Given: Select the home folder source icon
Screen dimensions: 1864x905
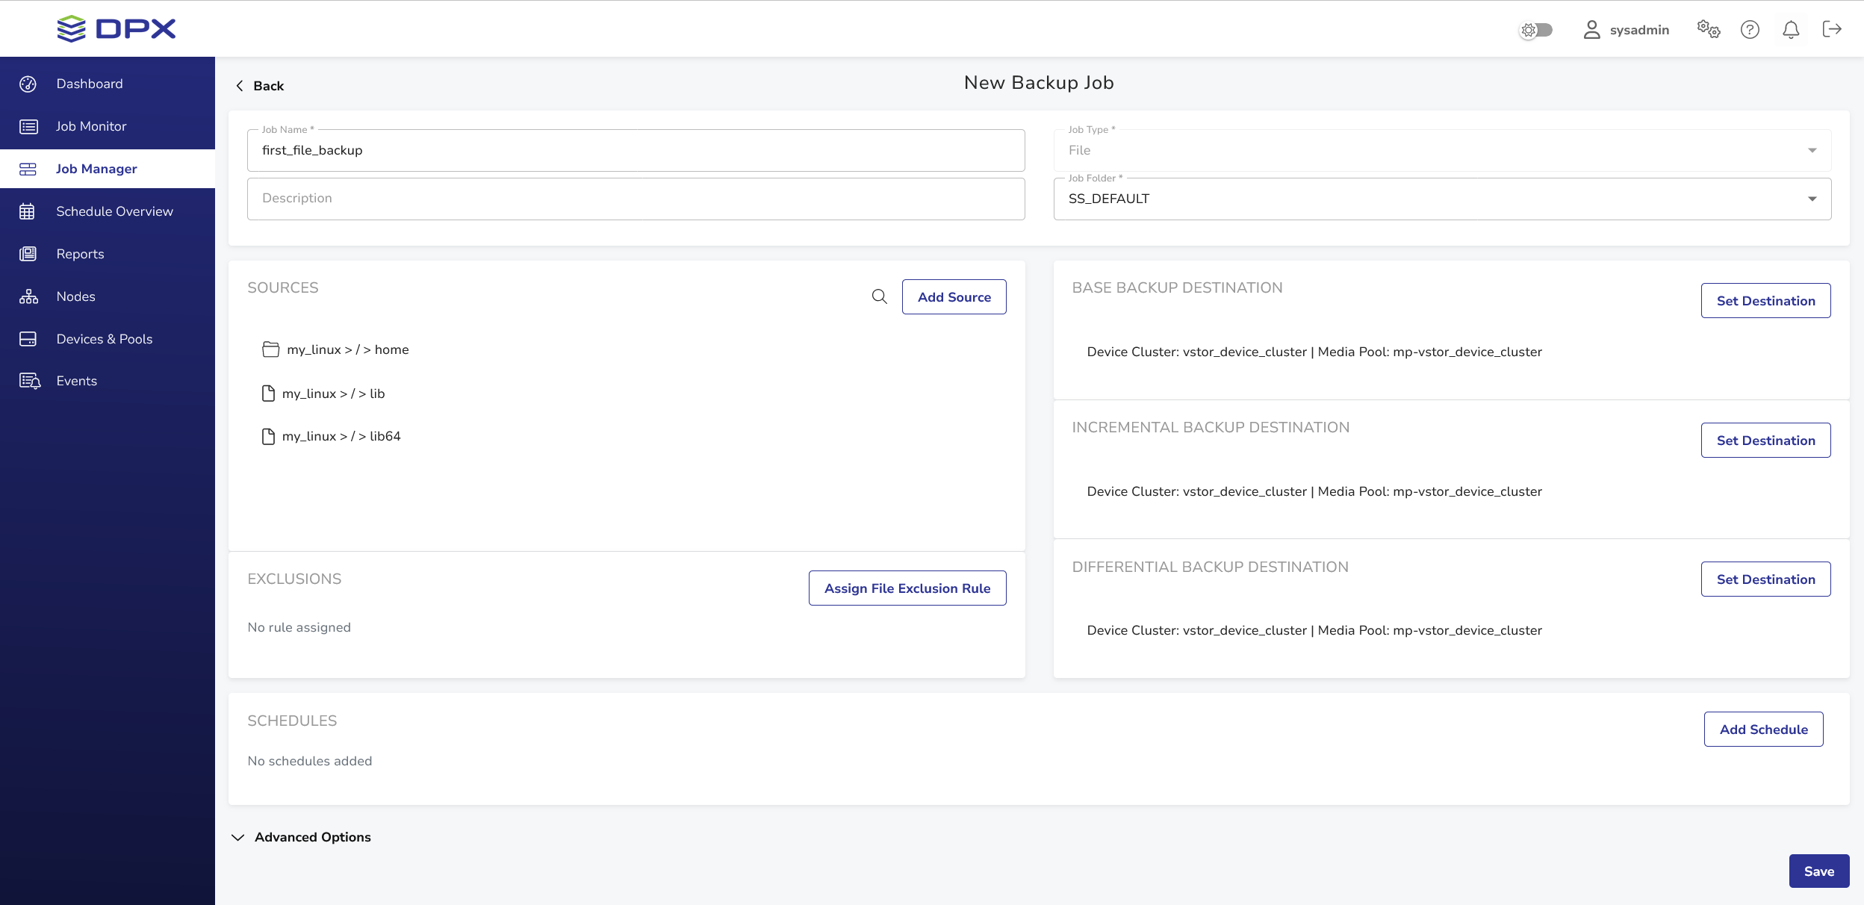Looking at the screenshot, I should (270, 349).
